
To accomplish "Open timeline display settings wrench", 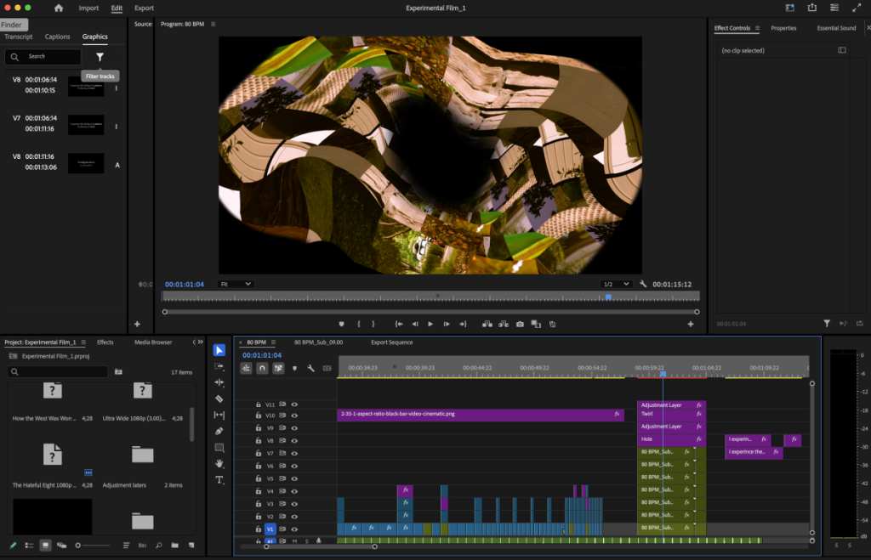I will coord(310,368).
